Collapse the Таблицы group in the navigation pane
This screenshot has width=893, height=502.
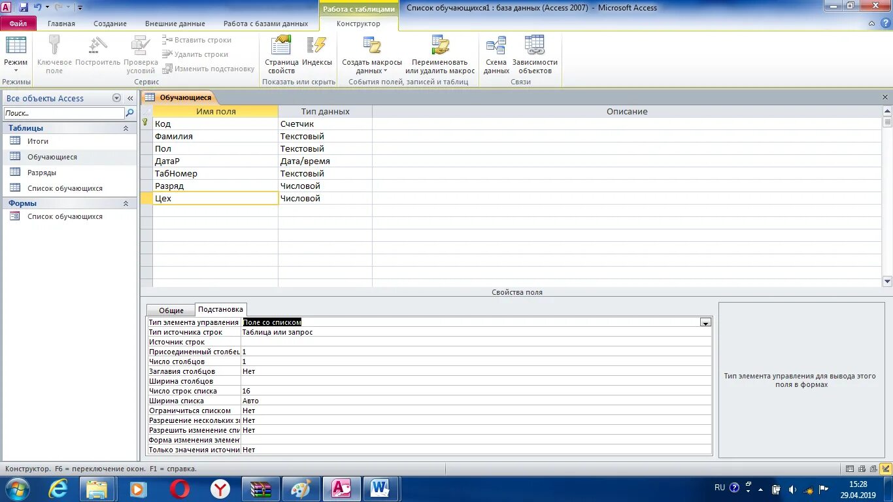click(126, 128)
